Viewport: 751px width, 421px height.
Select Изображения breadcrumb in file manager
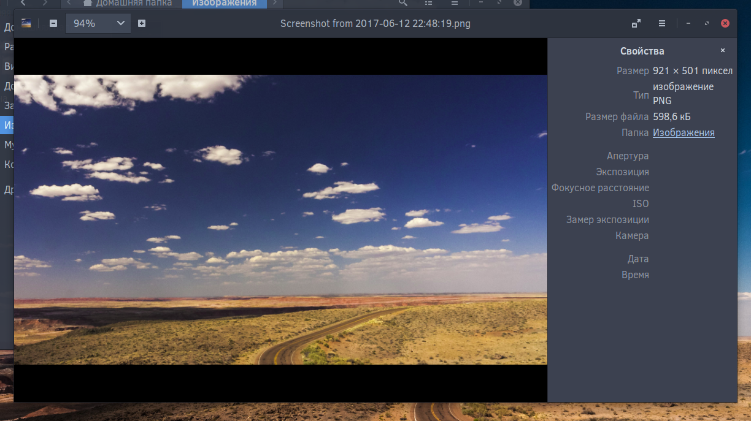(224, 3)
